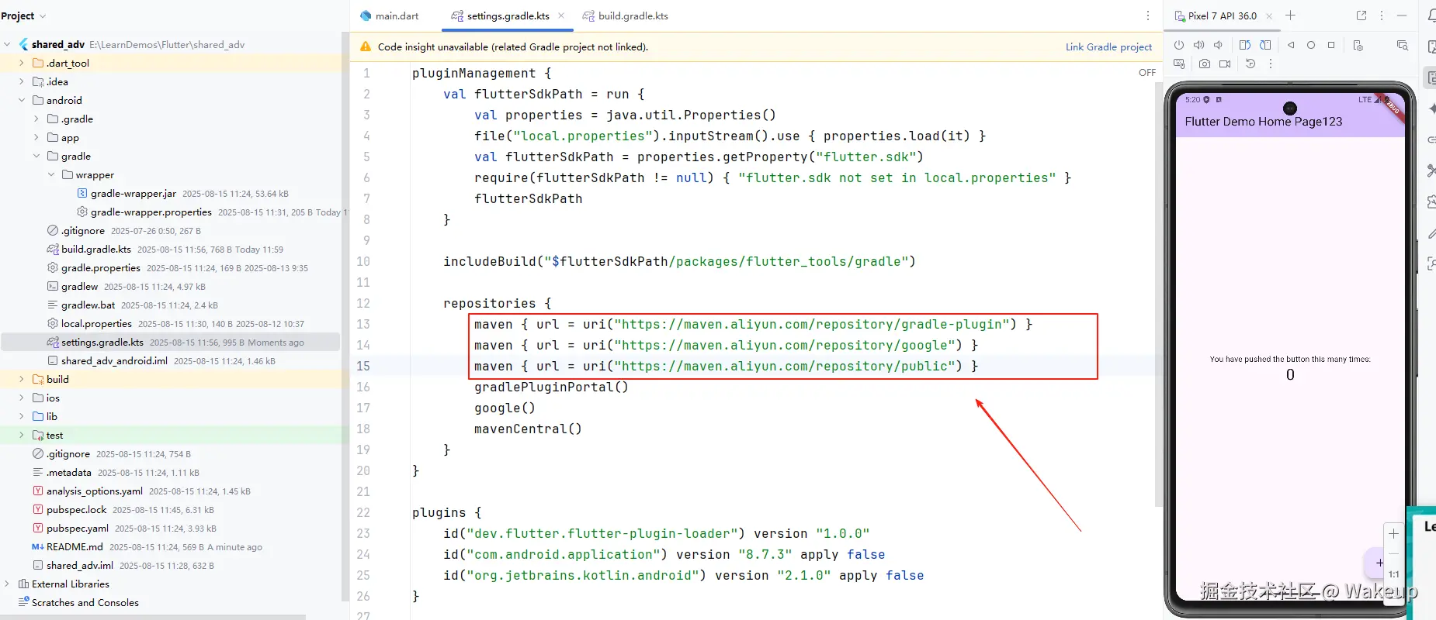Rotate the emulator device left
Viewport: 1436px width, 620px height.
[1245, 45]
